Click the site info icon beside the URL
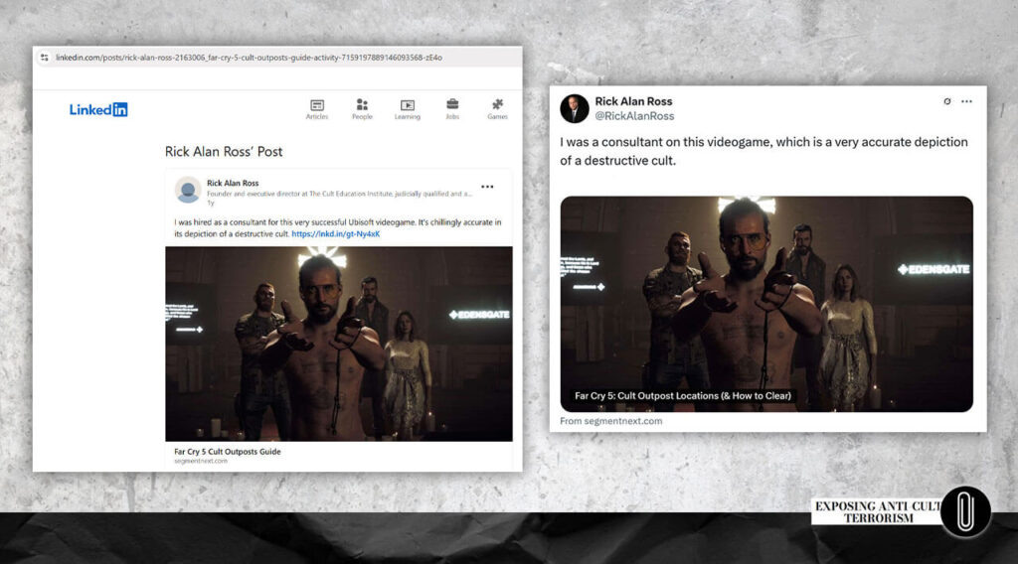Viewport: 1018px width, 564px height. coord(44,58)
